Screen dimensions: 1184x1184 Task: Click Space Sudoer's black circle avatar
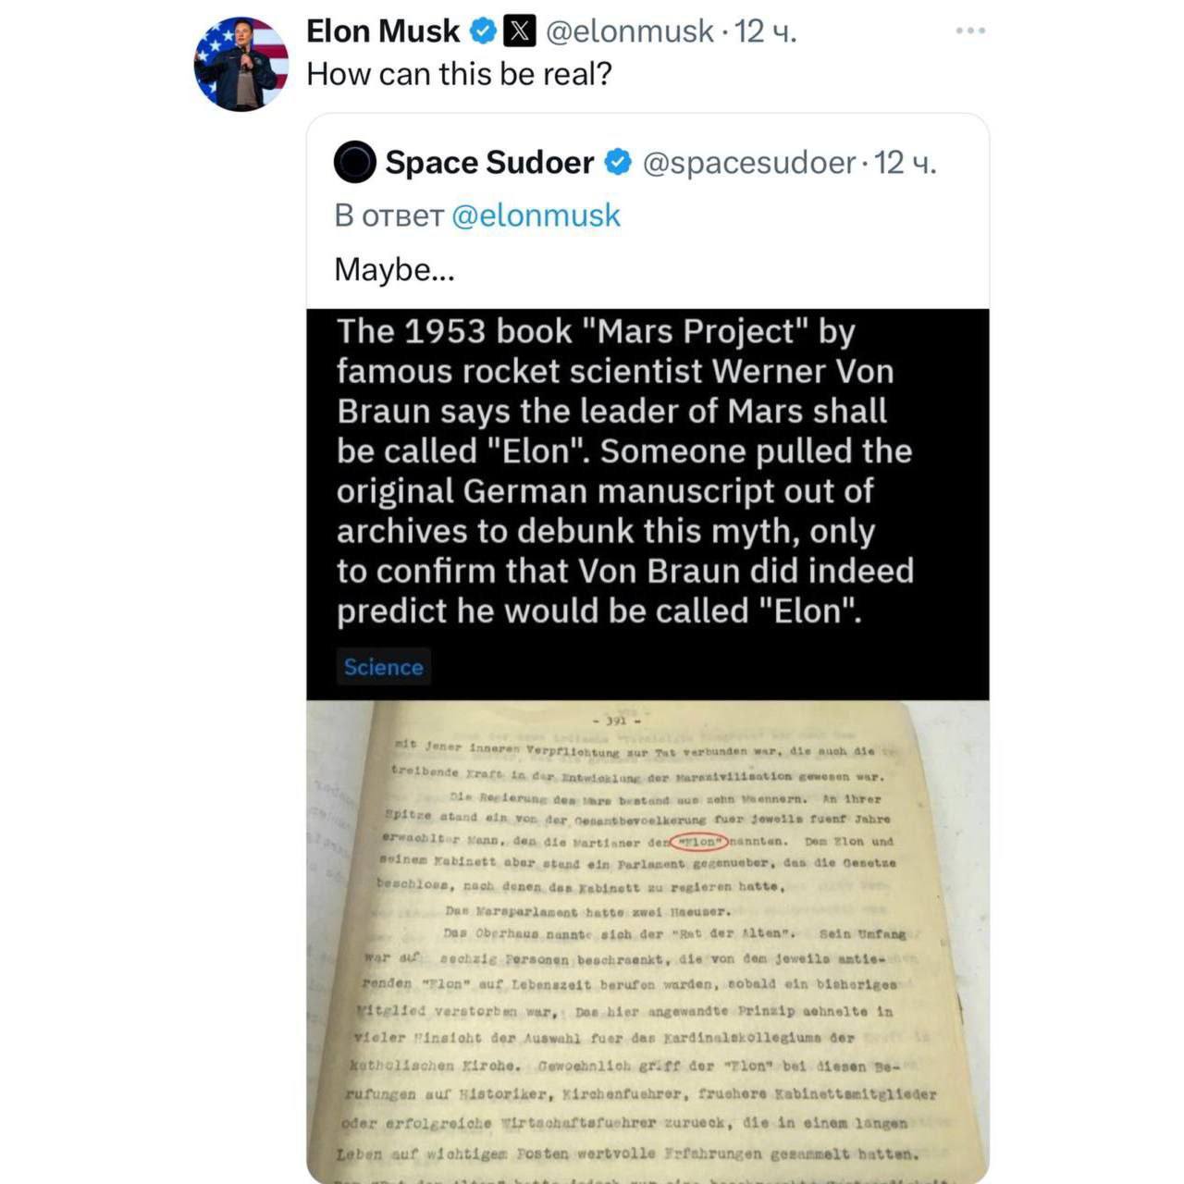354,163
